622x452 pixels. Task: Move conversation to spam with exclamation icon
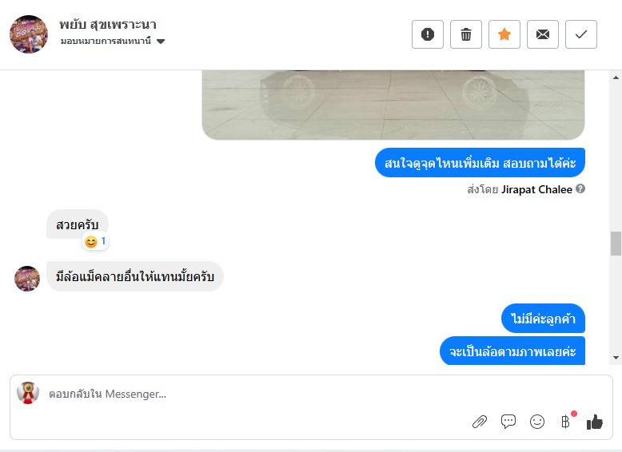tap(428, 34)
